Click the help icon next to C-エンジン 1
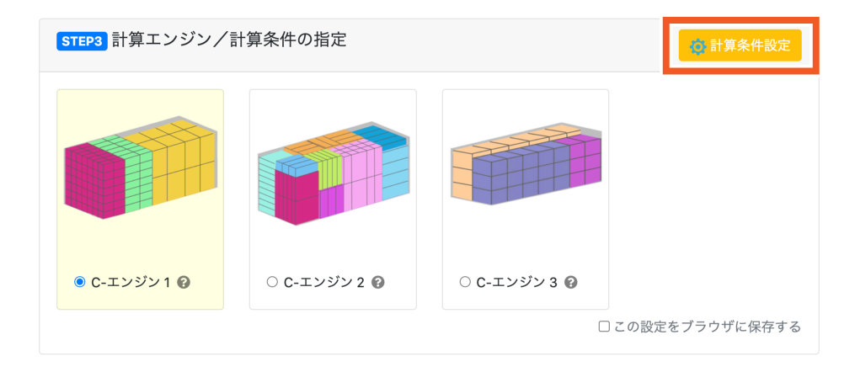The image size is (855, 372). (184, 282)
